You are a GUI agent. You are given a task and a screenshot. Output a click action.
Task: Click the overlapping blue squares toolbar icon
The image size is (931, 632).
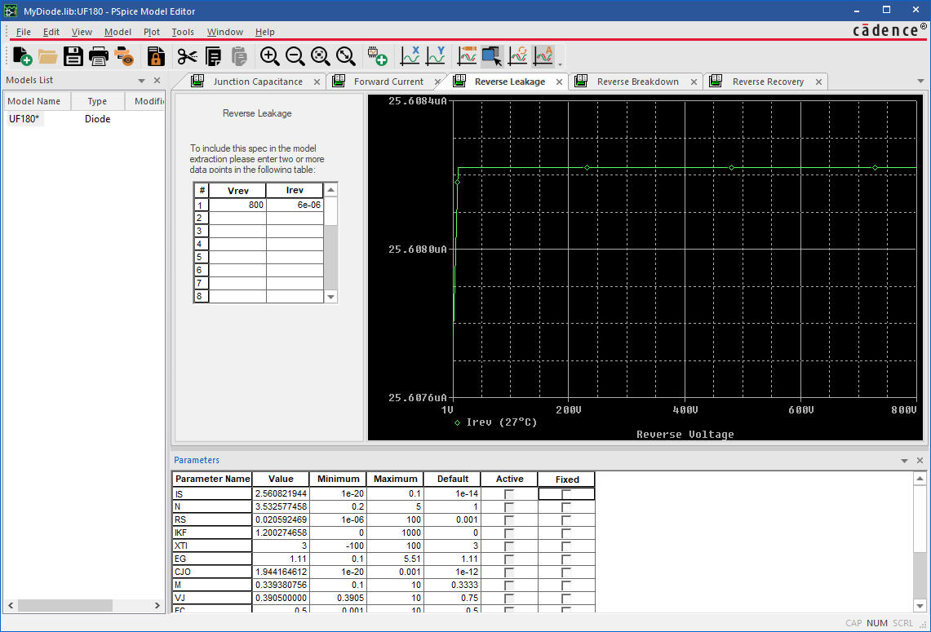coord(492,56)
